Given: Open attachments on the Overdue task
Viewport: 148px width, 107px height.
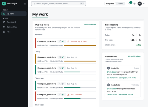Looking at the screenshot, I should click(63, 41).
